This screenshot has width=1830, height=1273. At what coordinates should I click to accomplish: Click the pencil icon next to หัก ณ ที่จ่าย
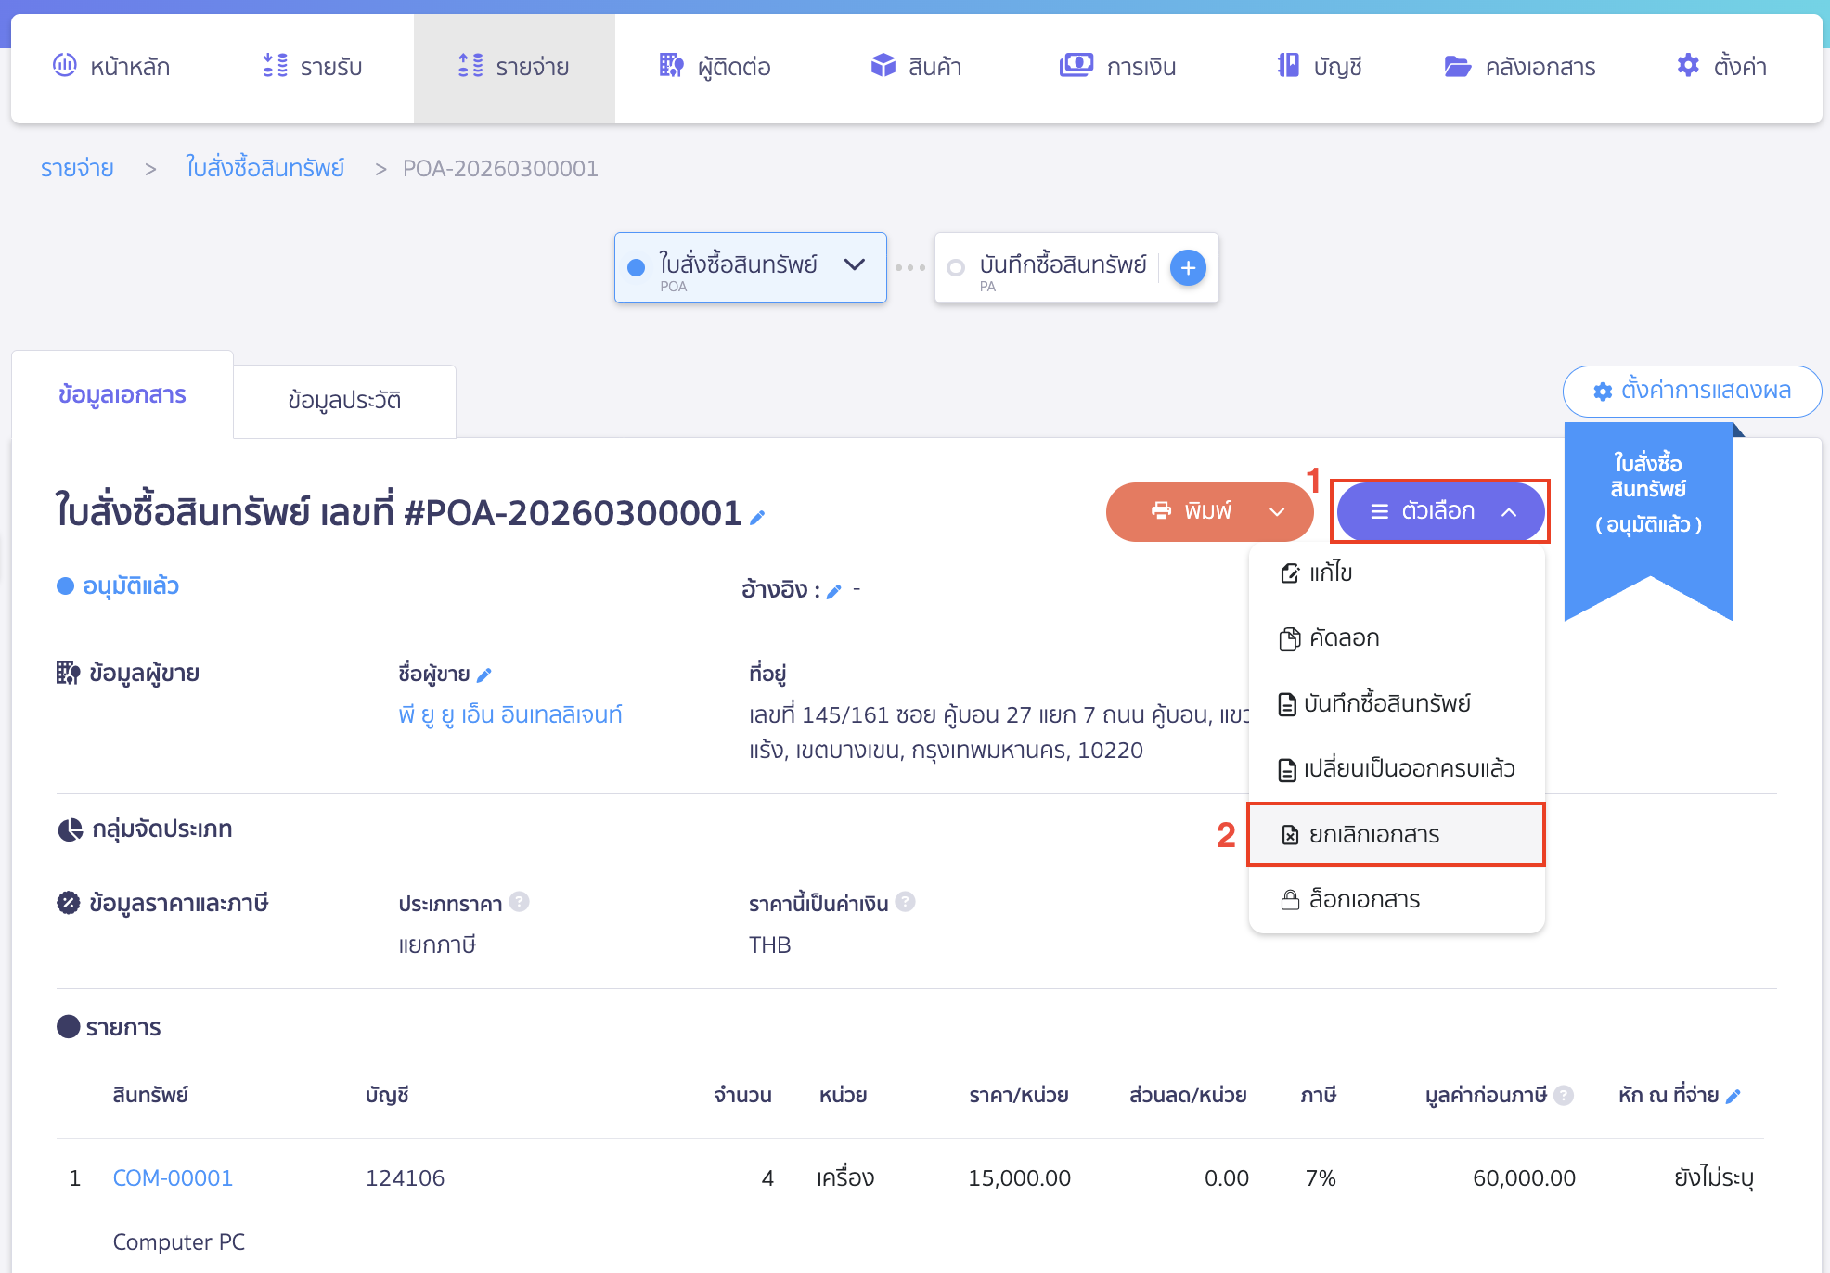tap(1733, 1097)
